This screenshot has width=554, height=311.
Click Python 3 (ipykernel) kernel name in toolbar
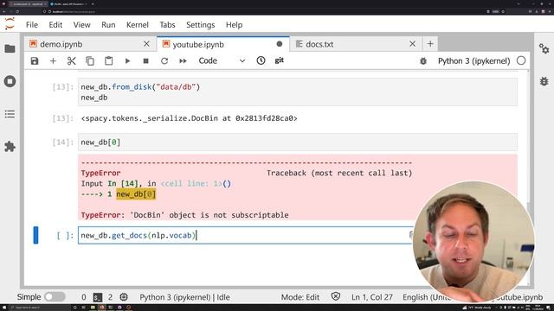pos(473,61)
